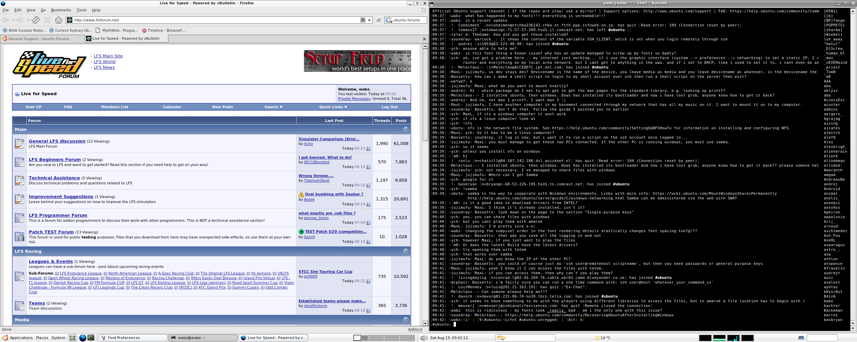
Task: Switch to Font Preferences window in taskbar
Action: click(133, 338)
